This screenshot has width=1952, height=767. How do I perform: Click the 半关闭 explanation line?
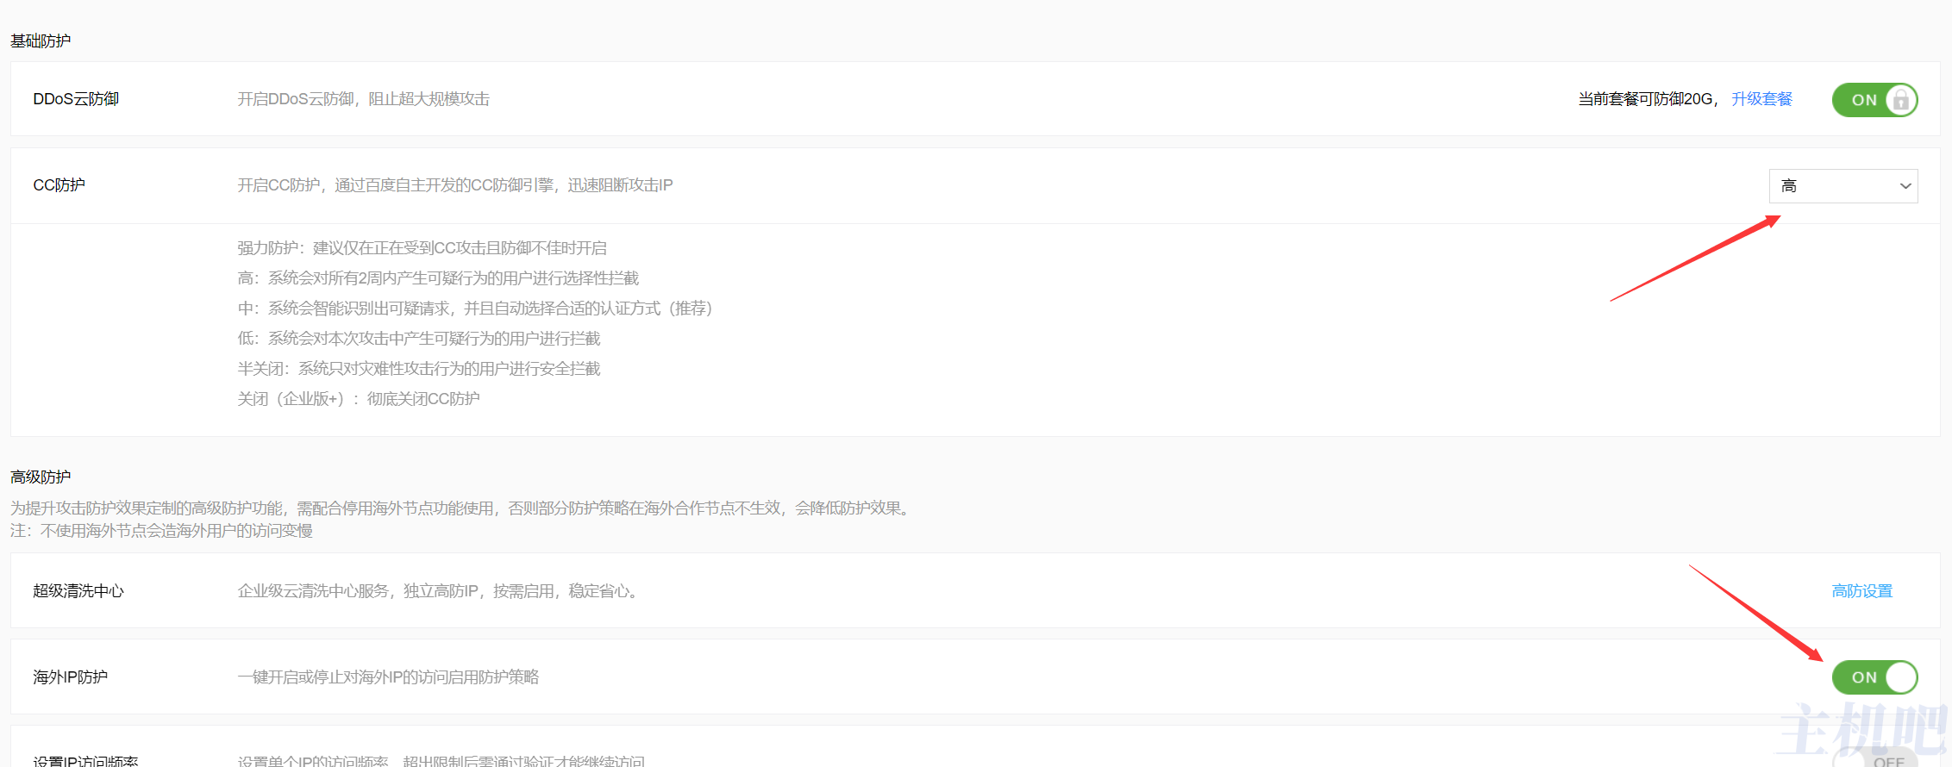[x=418, y=369]
